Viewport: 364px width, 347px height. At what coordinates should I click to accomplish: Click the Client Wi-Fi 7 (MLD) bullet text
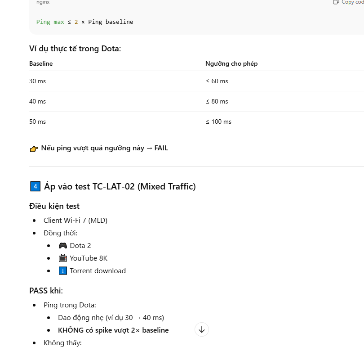pyautogui.click(x=75, y=220)
